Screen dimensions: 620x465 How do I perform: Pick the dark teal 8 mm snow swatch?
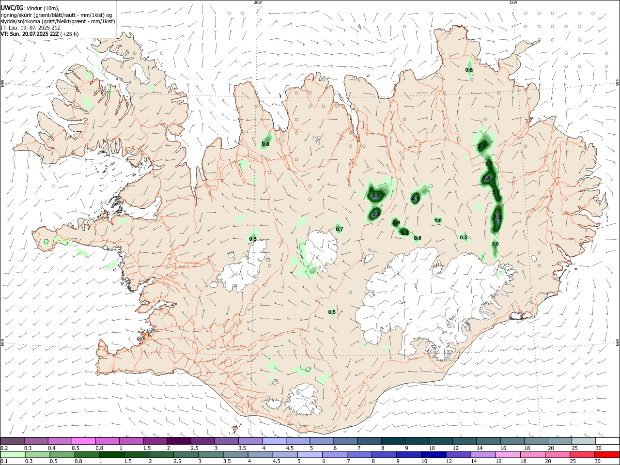pyautogui.click(x=393, y=441)
